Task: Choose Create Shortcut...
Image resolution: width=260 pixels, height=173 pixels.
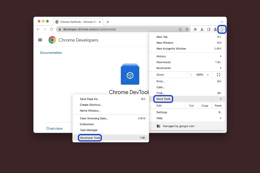Action: tap(110, 105)
